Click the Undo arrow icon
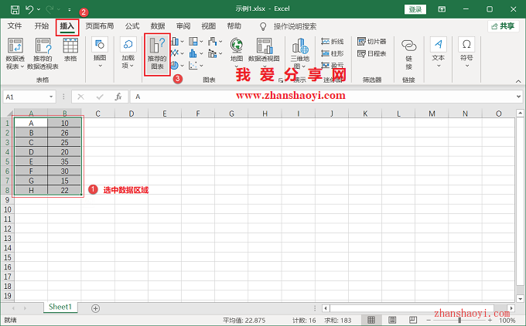The height and width of the screenshot is (326, 526). pyautogui.click(x=29, y=9)
